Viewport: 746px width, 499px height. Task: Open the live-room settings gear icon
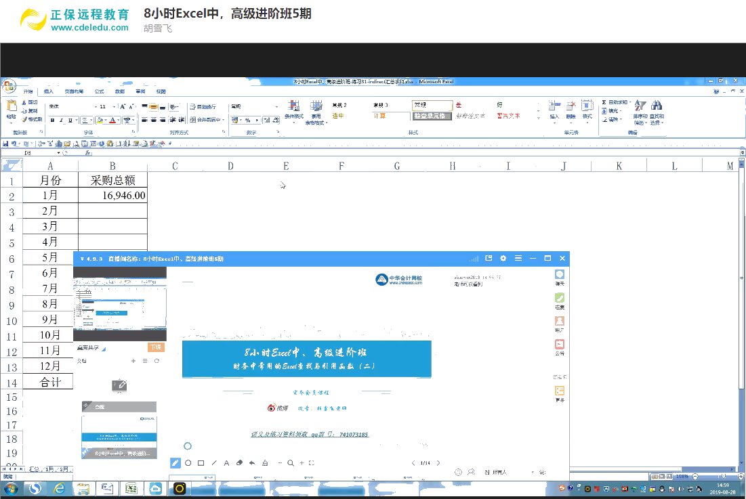(503, 258)
